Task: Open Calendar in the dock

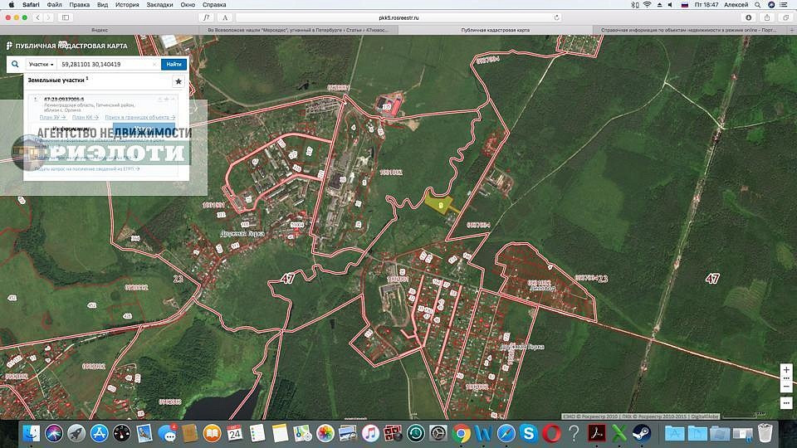Action: tap(234, 433)
